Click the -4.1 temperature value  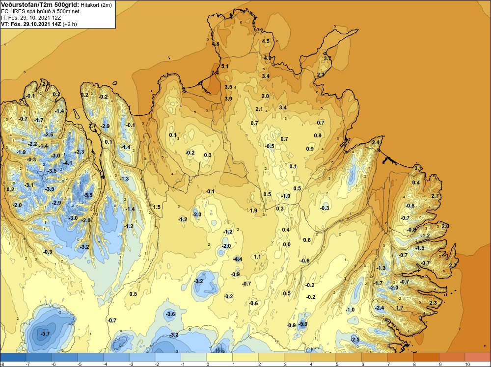[68, 163]
